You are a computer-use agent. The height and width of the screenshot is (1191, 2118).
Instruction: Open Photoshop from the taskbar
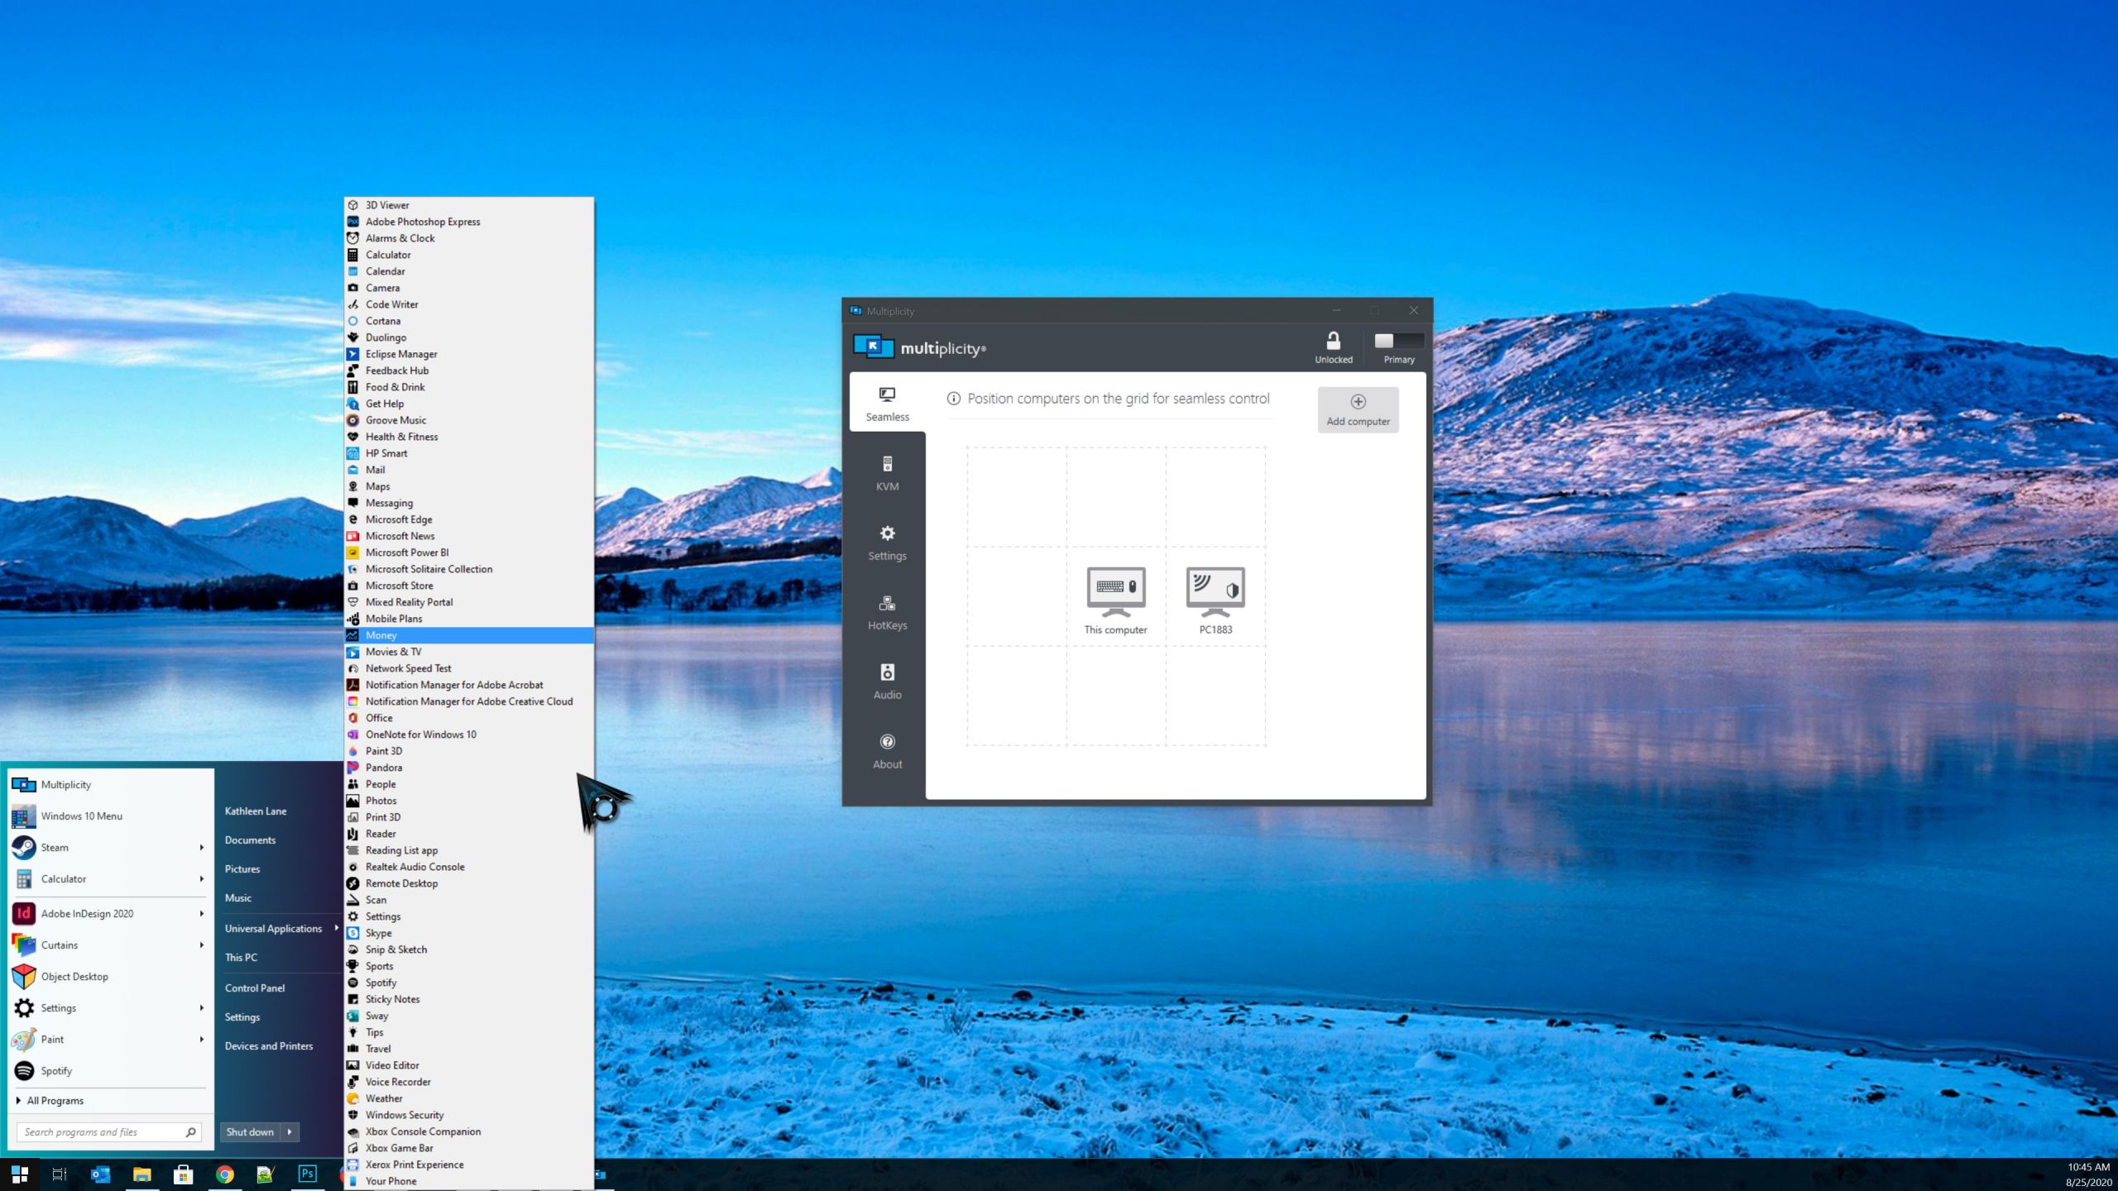(x=307, y=1174)
